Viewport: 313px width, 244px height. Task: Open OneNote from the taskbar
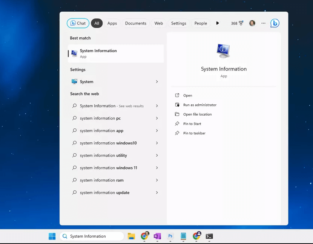157,236
